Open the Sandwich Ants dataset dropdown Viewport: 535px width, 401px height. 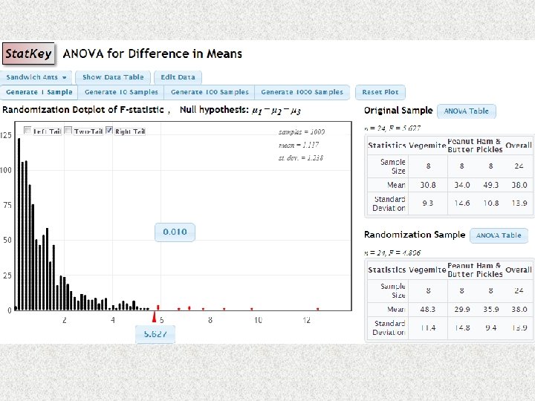tap(36, 77)
